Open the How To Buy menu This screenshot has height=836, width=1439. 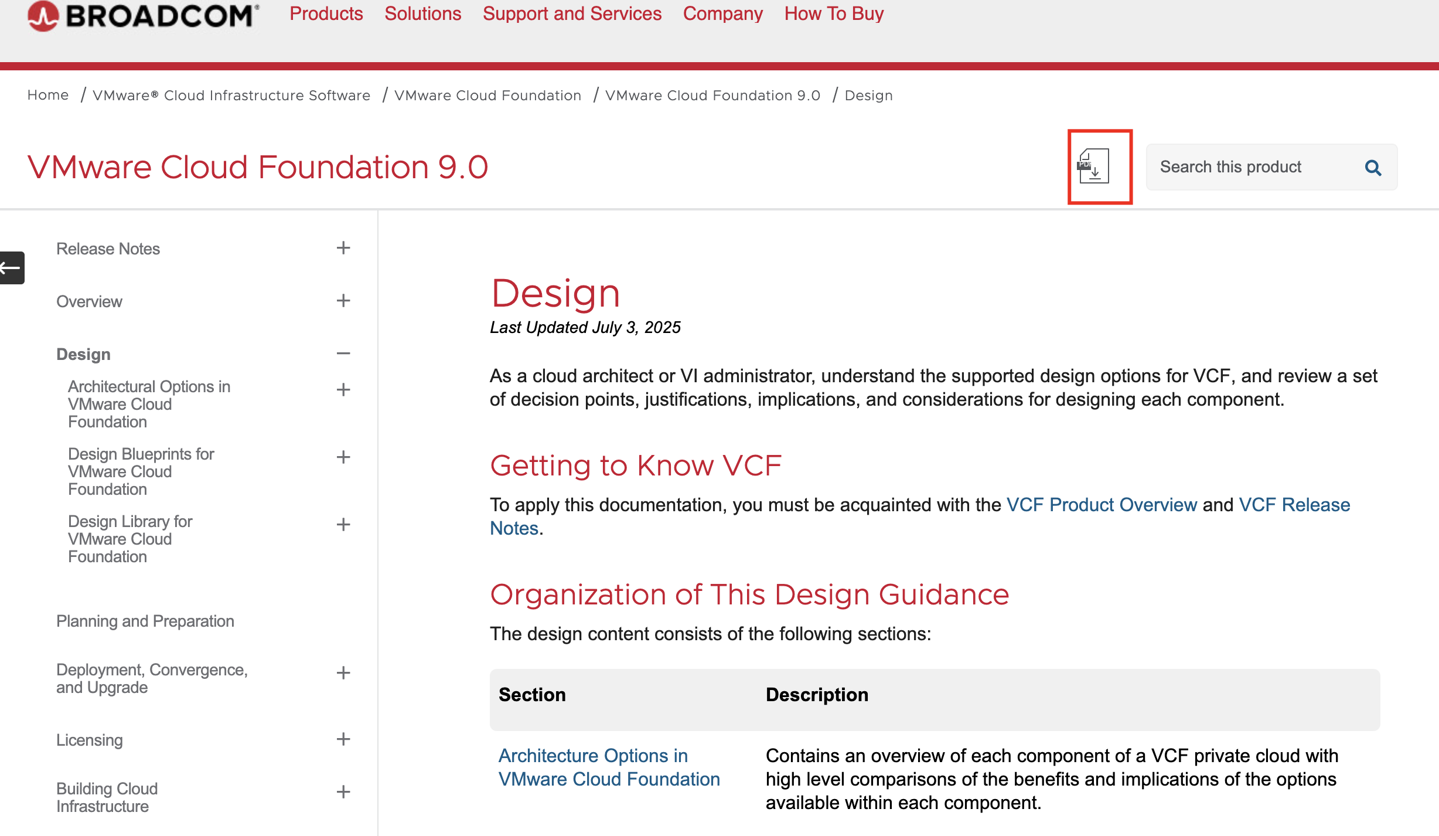833,13
